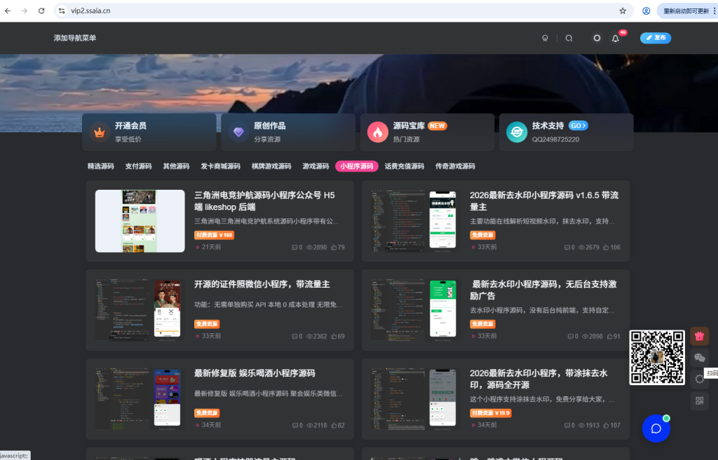Click the WeChat icon in side toolbar
This screenshot has height=460, width=718.
pyautogui.click(x=699, y=358)
